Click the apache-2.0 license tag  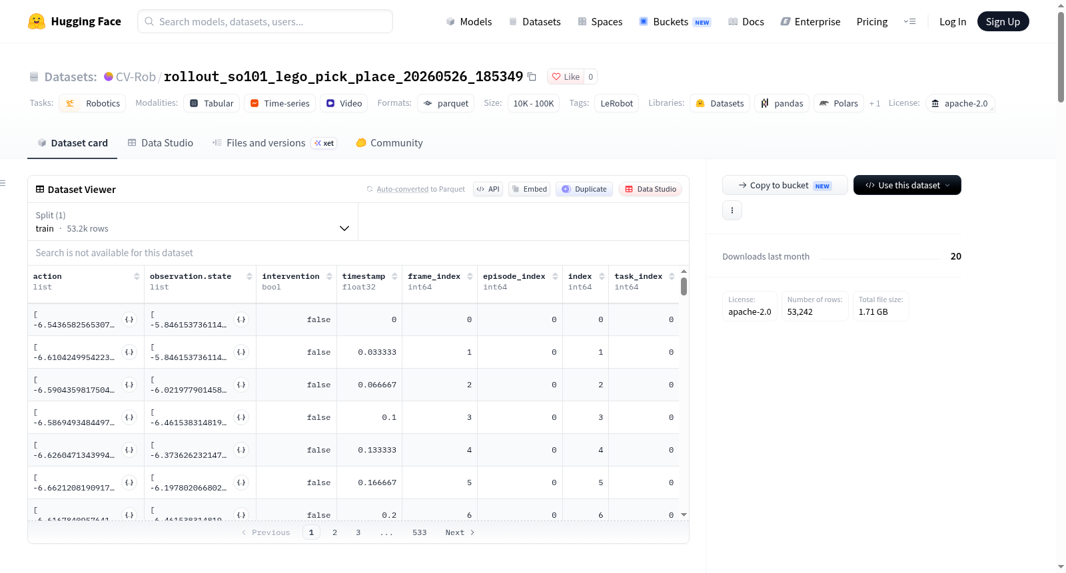pyautogui.click(x=959, y=103)
